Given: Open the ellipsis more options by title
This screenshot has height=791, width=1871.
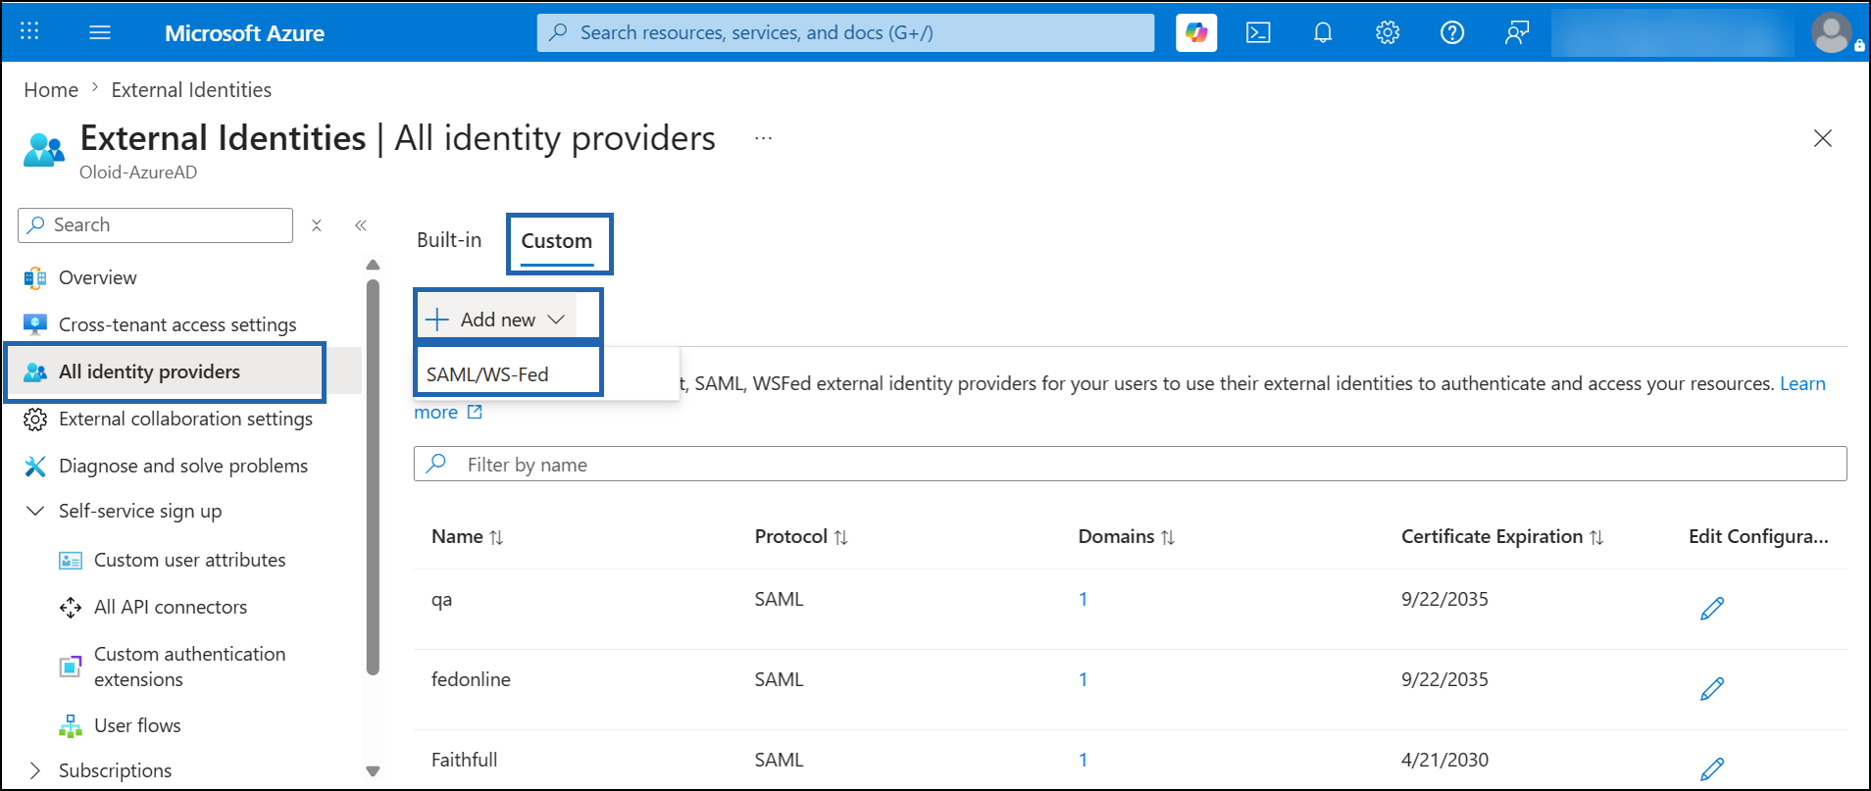Looking at the screenshot, I should pos(764,138).
